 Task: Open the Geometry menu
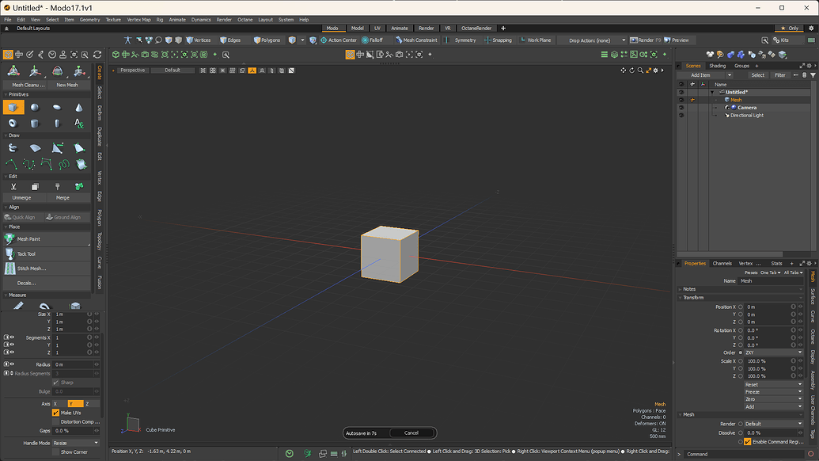click(89, 19)
